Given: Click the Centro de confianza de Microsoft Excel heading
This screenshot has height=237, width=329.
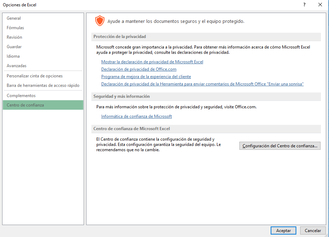Looking at the screenshot, I should (x=131, y=129).
